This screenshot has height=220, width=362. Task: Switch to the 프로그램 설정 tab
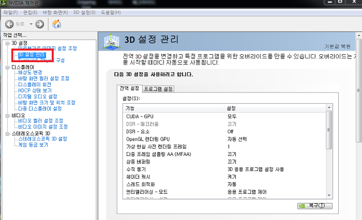click(x=158, y=89)
